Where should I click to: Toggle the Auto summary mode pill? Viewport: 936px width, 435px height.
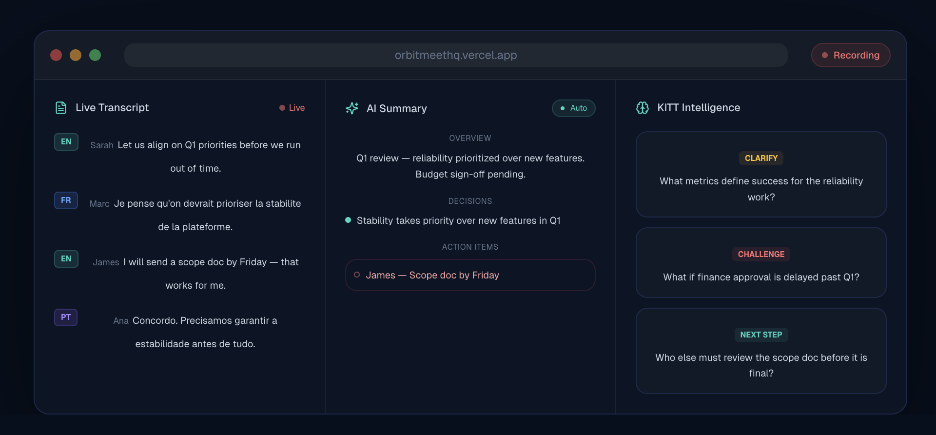pyautogui.click(x=573, y=108)
